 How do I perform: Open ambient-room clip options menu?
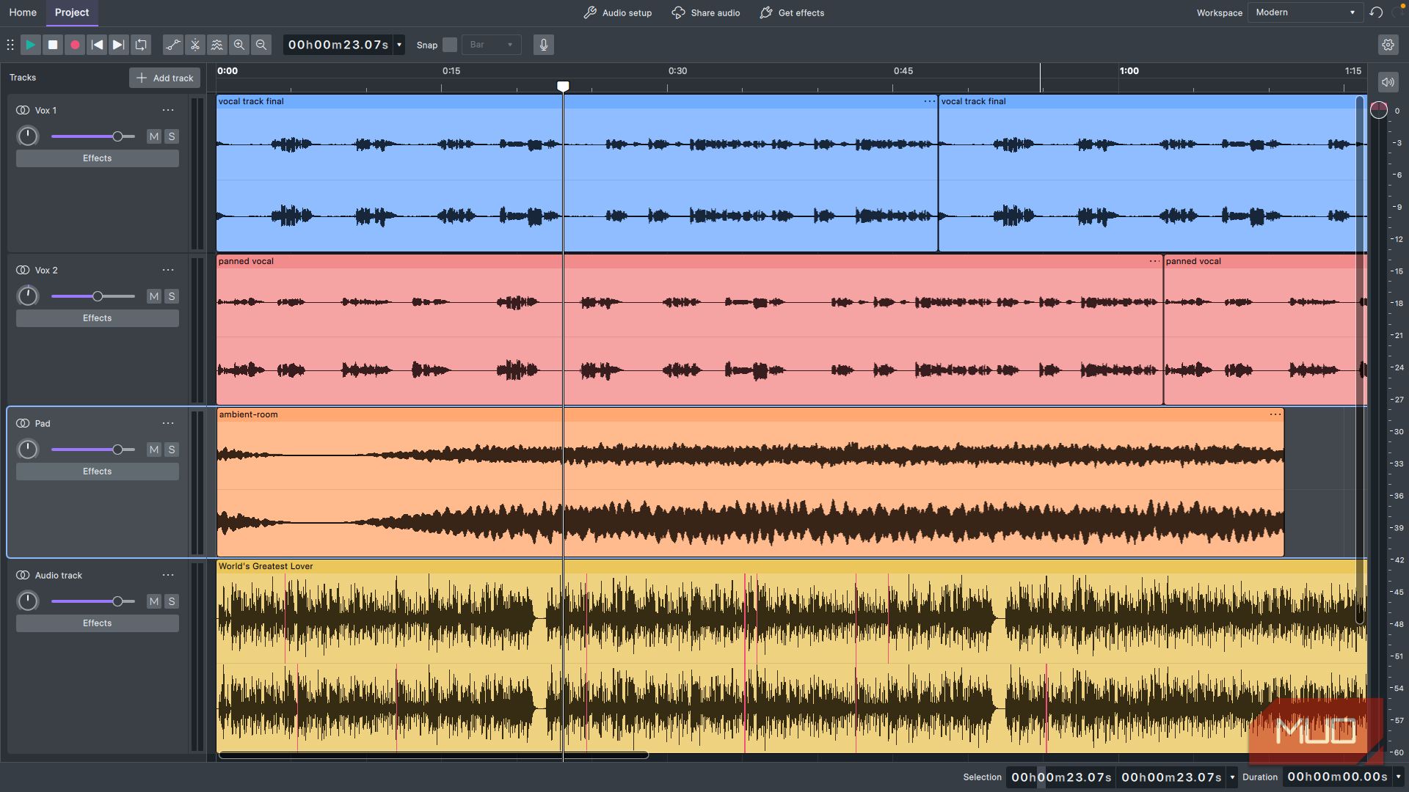click(1275, 414)
